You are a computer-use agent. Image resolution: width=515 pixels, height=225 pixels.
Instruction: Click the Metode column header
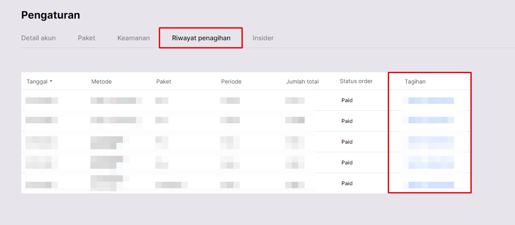click(x=101, y=81)
